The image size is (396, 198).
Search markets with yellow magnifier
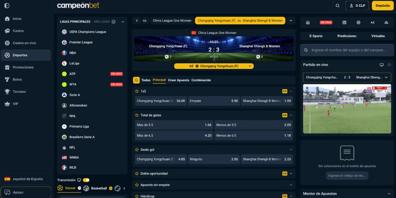pos(136,80)
